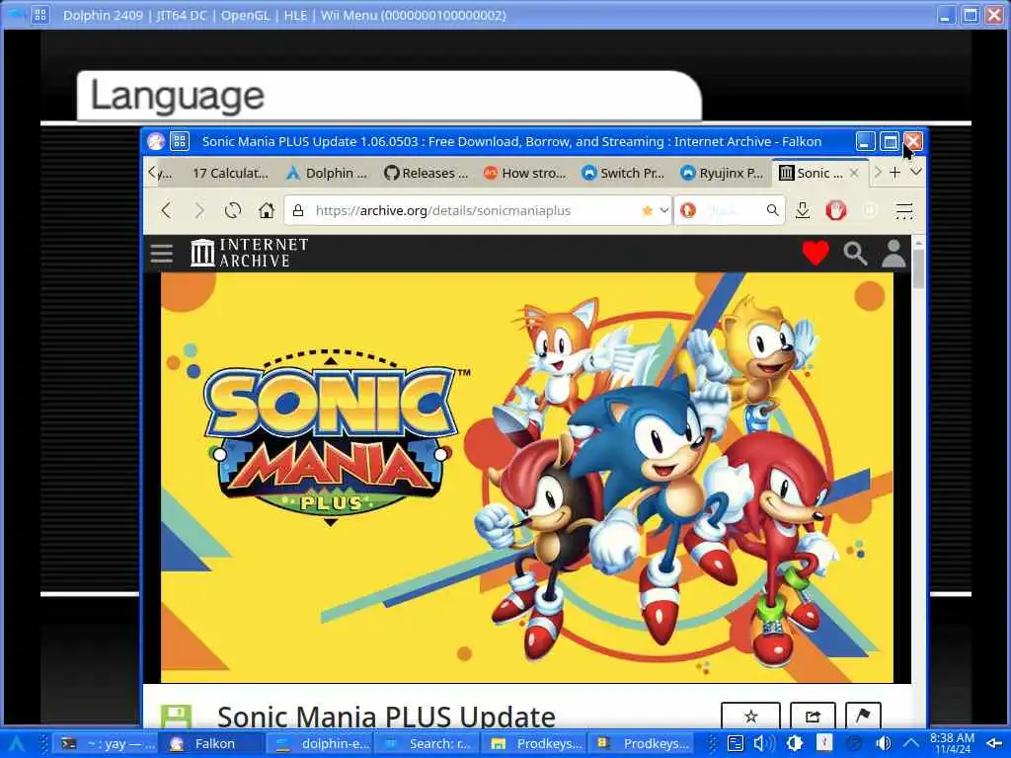Go back with Falkon's back arrow
The width and height of the screenshot is (1011, 758).
point(166,210)
